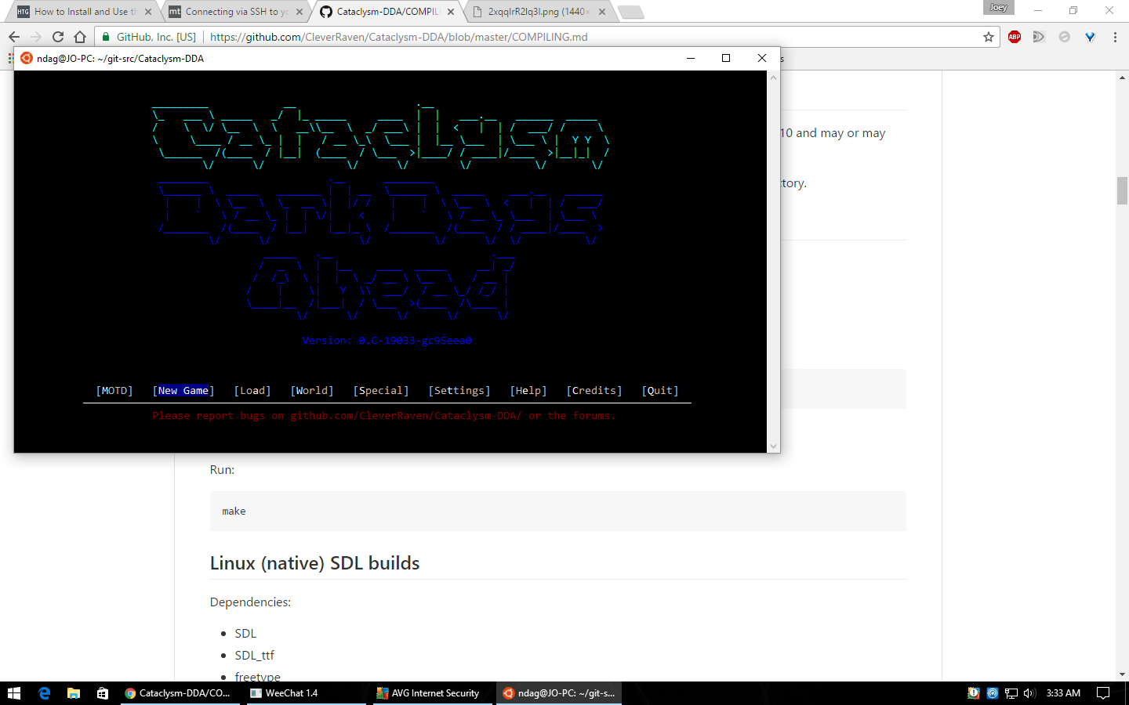Switch to the 'Connecting via SSH' tab

235,12
